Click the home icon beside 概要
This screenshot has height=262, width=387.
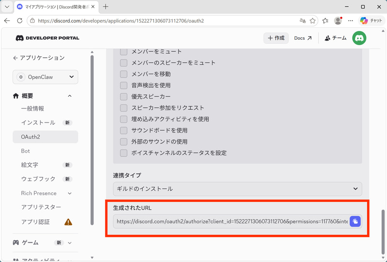[x=16, y=96]
